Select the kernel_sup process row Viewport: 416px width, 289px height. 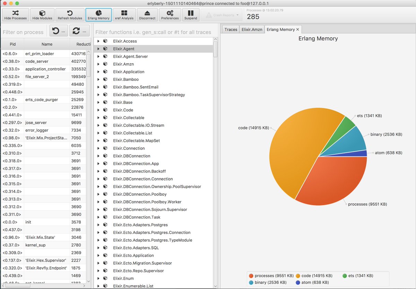pyautogui.click(x=44, y=245)
